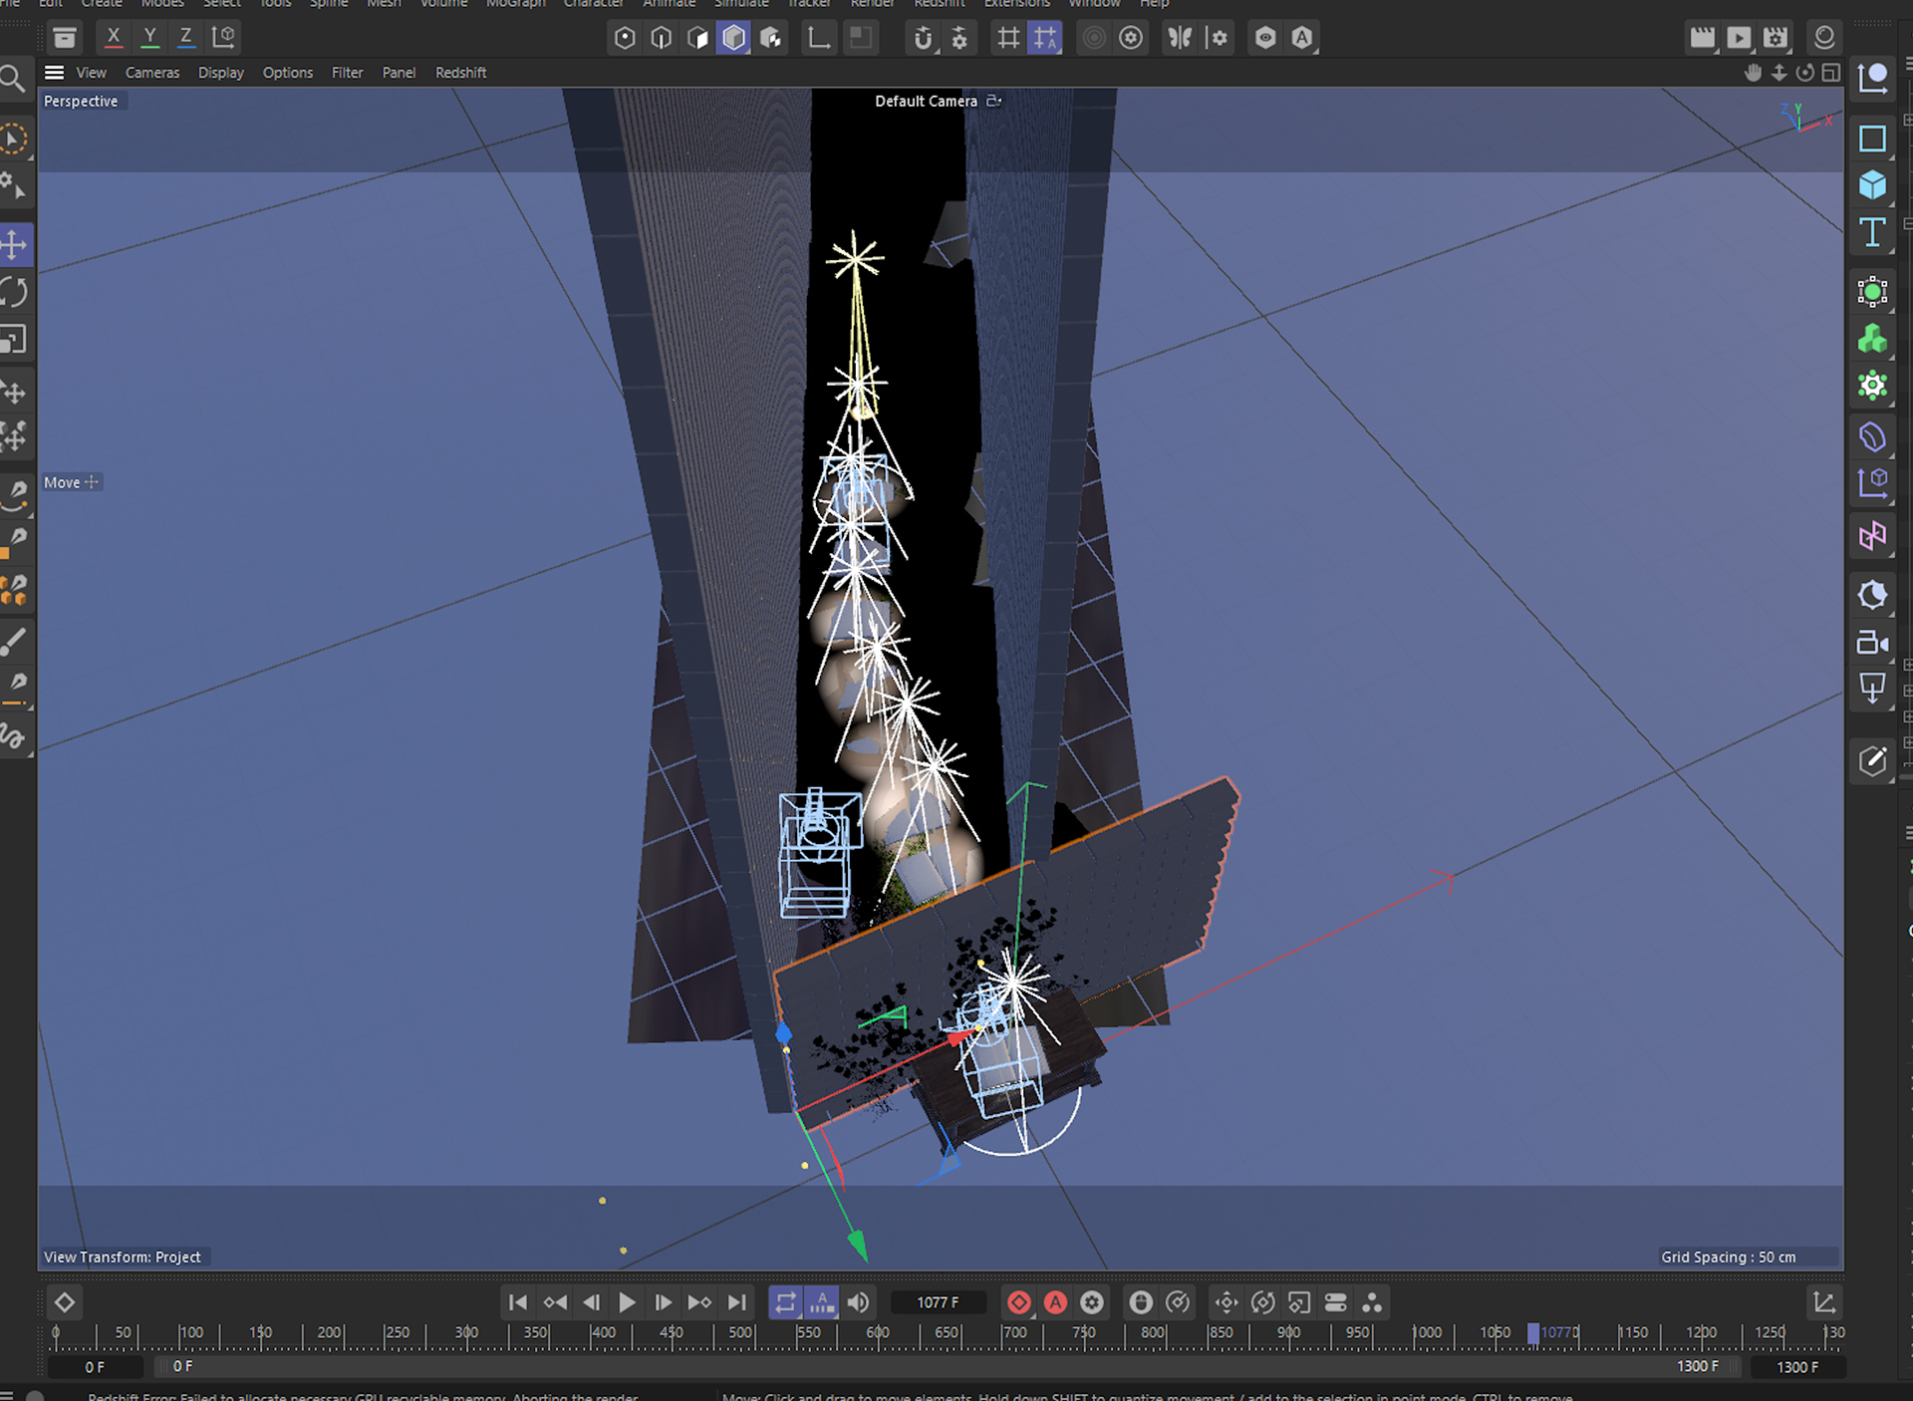This screenshot has width=1913, height=1401.
Task: Select the Live Selection tool
Action: 14,140
